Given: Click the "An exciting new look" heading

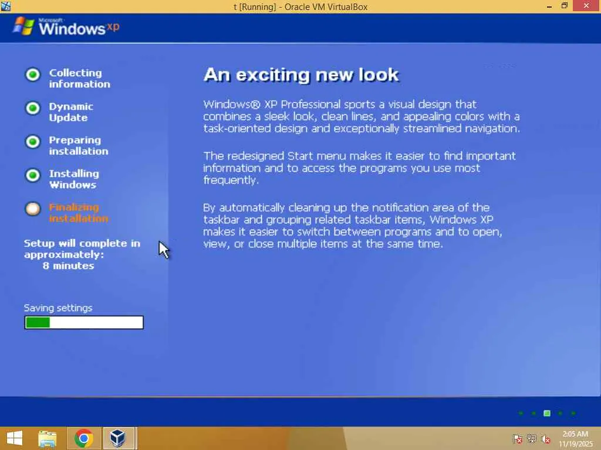Looking at the screenshot, I should pyautogui.click(x=301, y=75).
